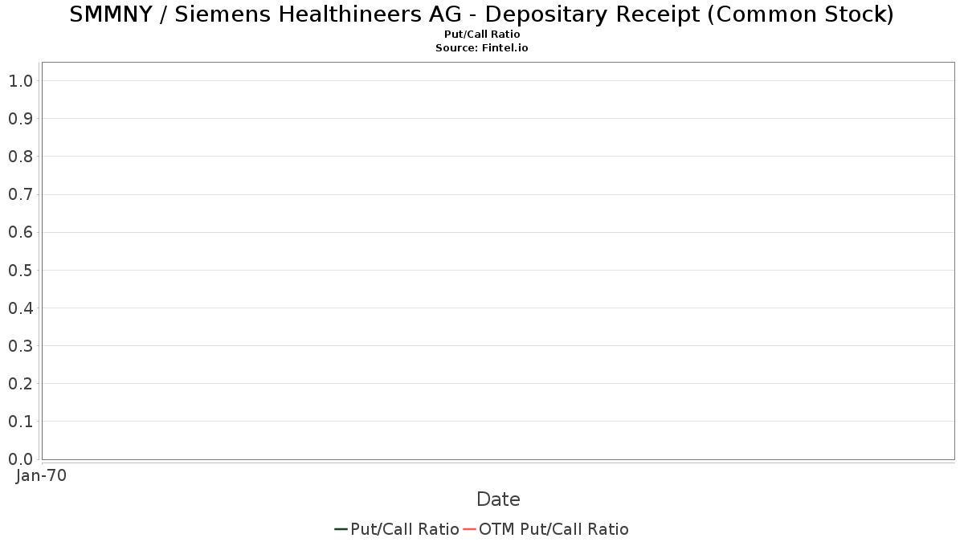Click the Put/Call Ratio subtitle
This screenshot has height=542, width=964.
(482, 35)
